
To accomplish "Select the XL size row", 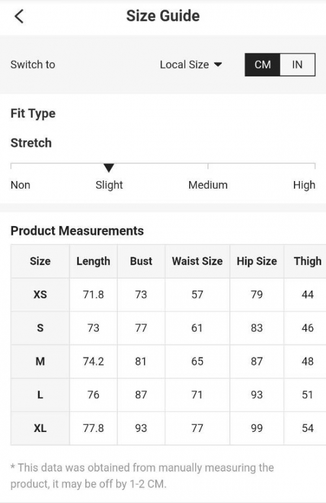I will click(x=168, y=428).
